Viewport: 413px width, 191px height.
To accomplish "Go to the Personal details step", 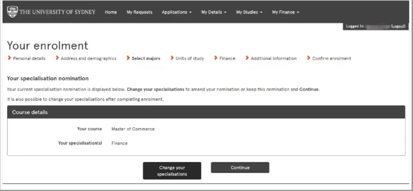I will click(x=29, y=59).
